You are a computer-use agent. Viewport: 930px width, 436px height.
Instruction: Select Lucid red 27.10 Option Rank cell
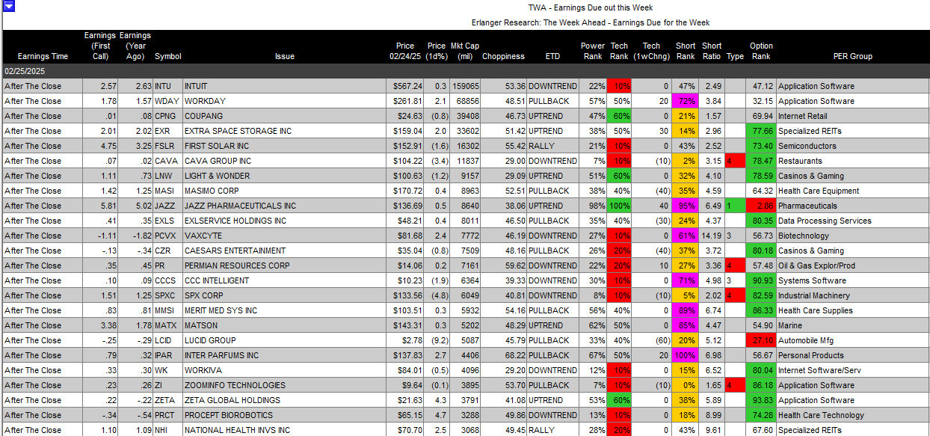pyautogui.click(x=761, y=340)
